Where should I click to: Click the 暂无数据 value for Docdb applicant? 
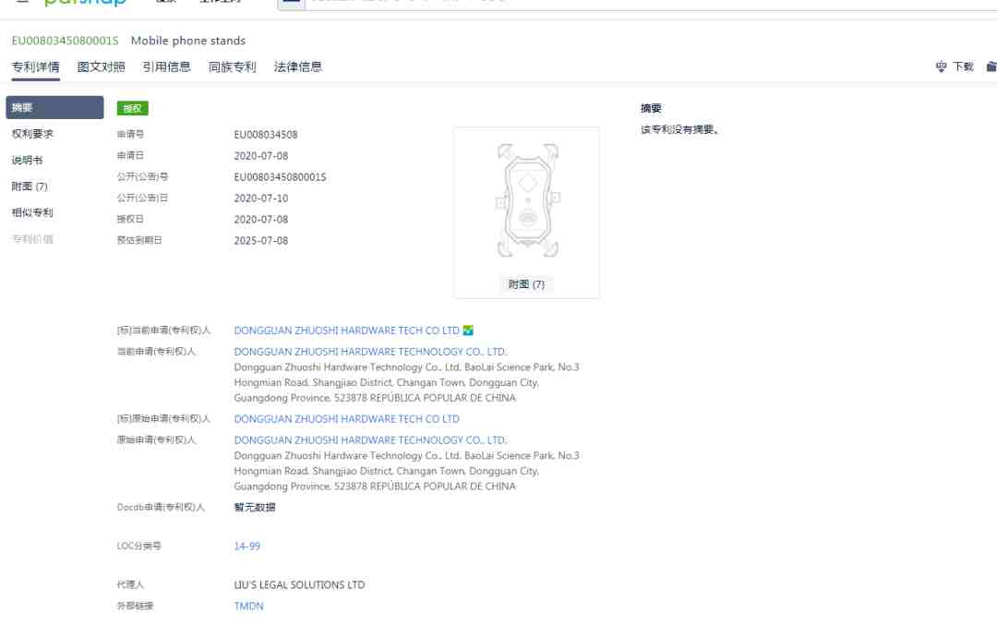255,508
